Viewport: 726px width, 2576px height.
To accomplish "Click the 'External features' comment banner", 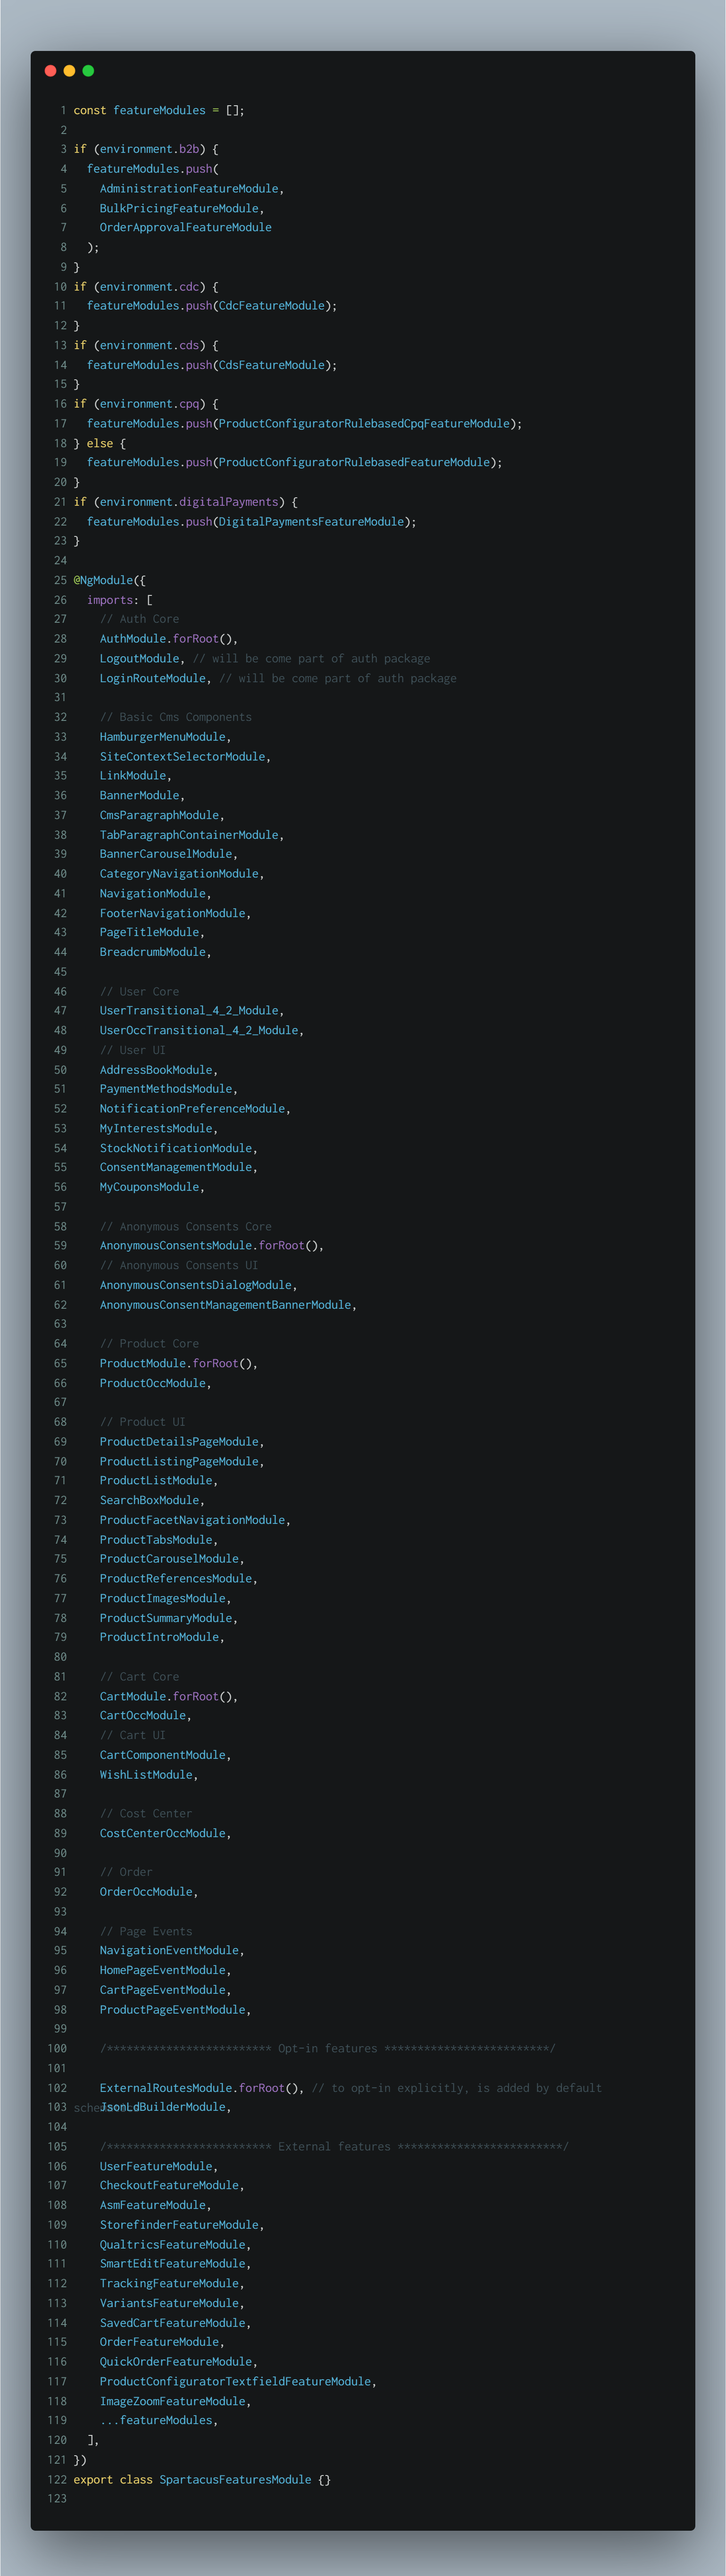I will pos(334,2147).
